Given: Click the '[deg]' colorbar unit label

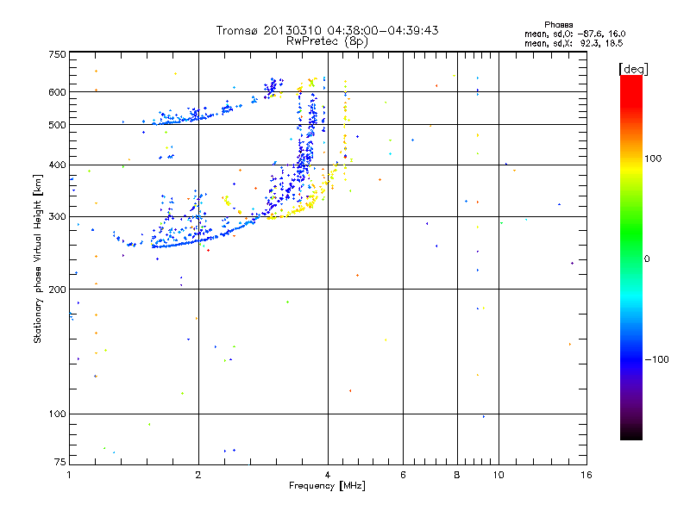Looking at the screenshot, I should point(633,69).
